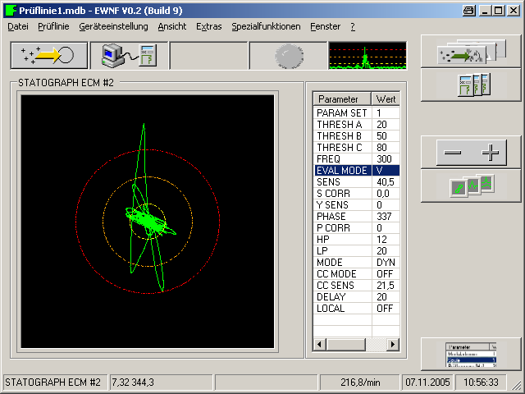Click the parameter table thumbnail button
This screenshot has height=394, width=525.
coord(471,355)
